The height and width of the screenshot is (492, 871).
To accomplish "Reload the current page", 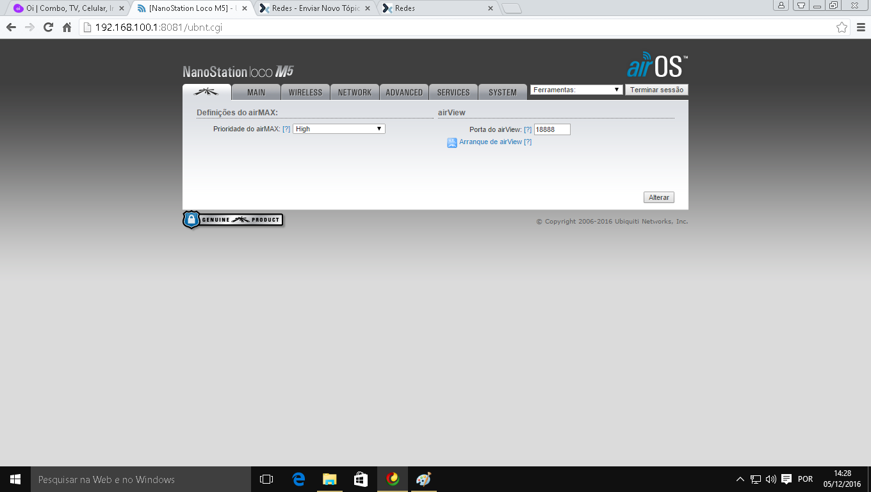I will pos(48,28).
